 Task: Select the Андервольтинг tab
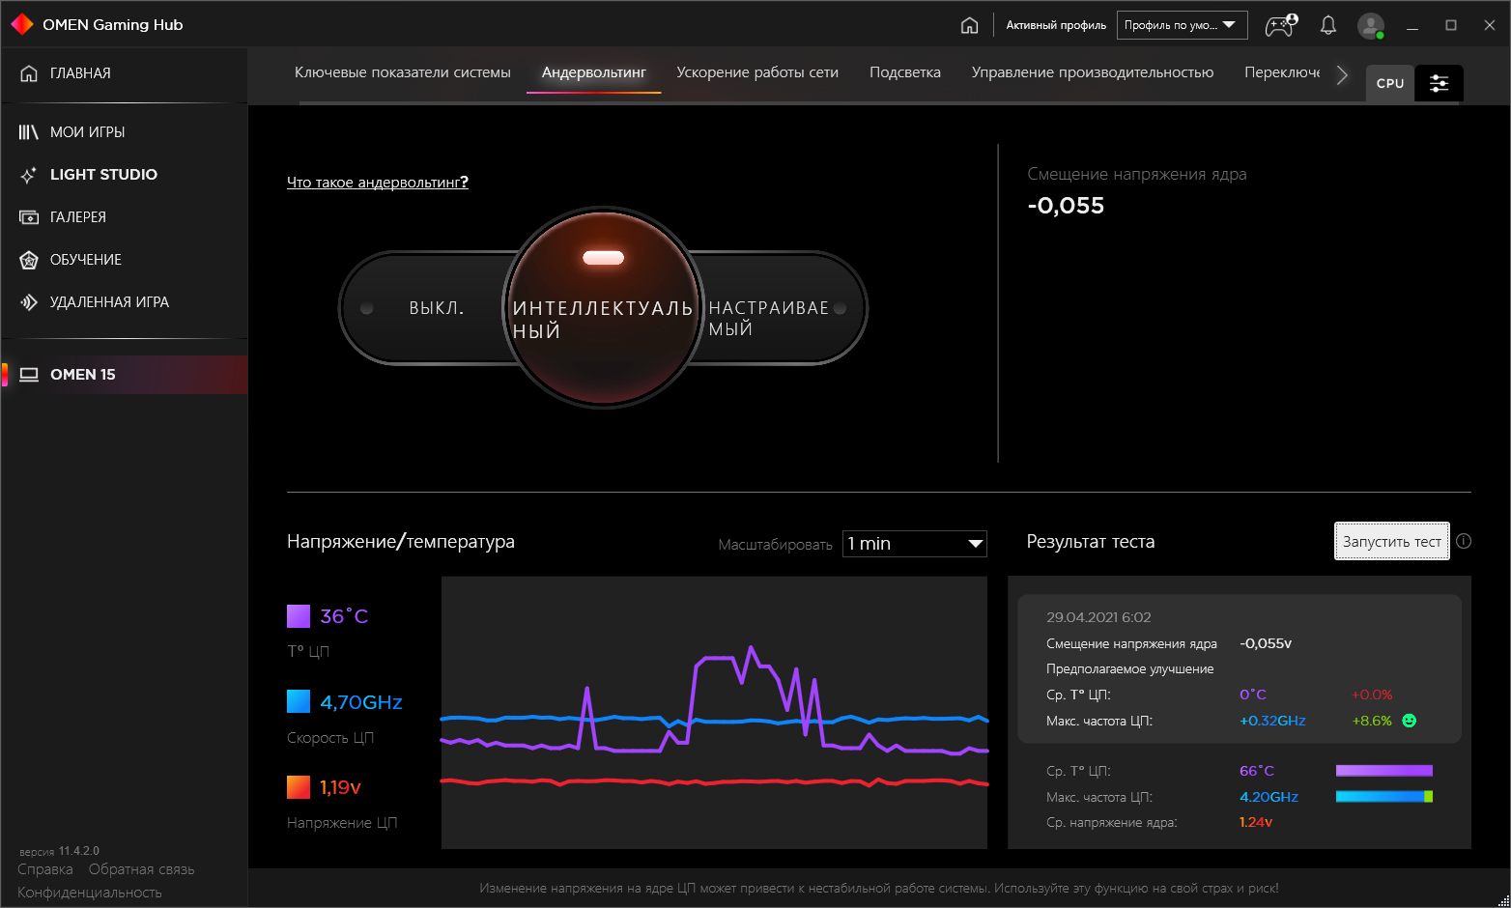point(594,72)
